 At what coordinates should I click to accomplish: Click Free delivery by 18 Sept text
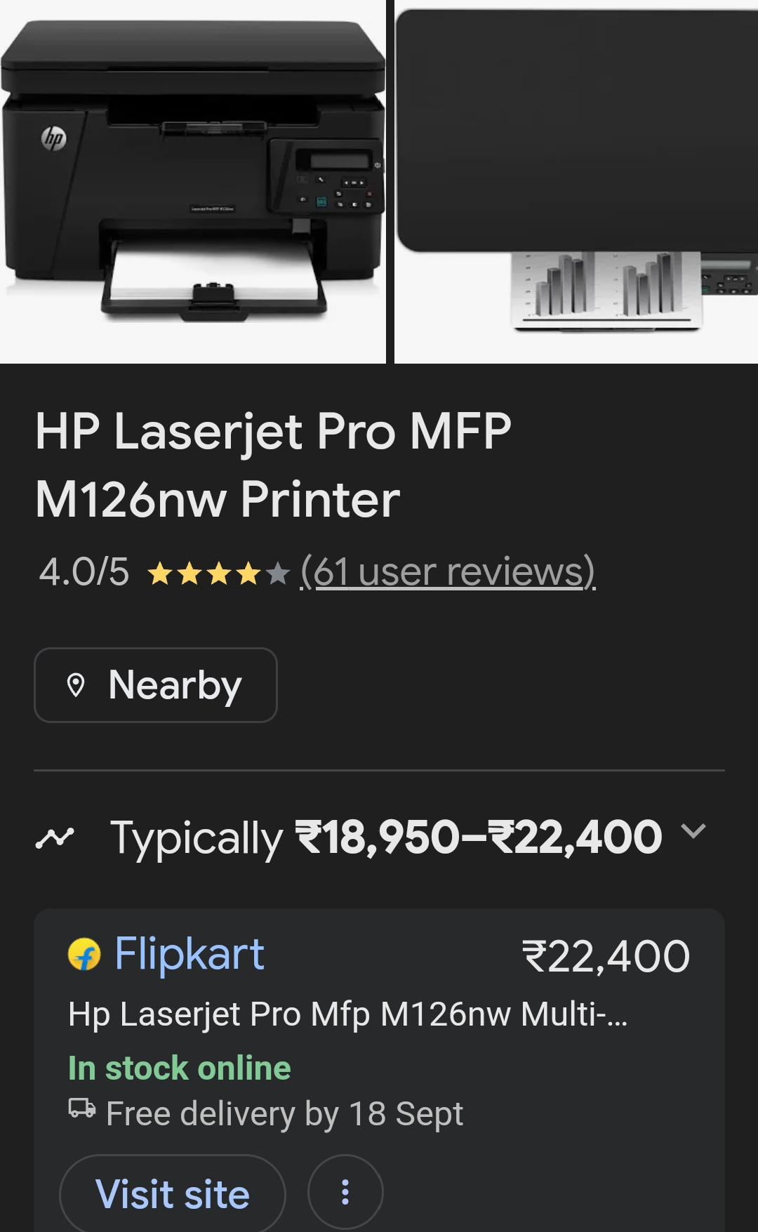(x=284, y=1114)
